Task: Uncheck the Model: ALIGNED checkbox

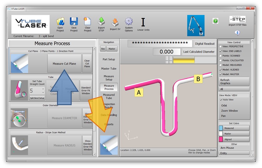Action: point(221,70)
